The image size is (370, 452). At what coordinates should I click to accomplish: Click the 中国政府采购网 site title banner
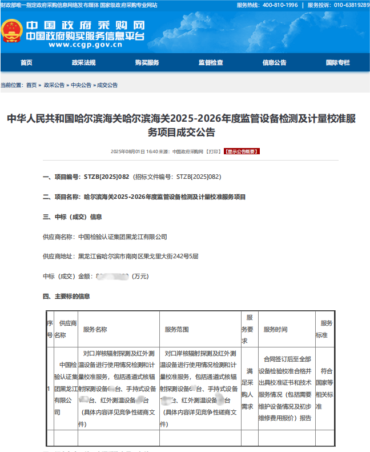[x=85, y=26]
